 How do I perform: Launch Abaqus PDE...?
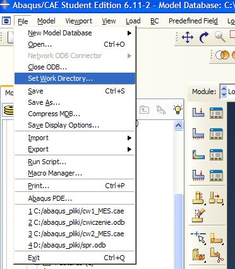click(75, 198)
